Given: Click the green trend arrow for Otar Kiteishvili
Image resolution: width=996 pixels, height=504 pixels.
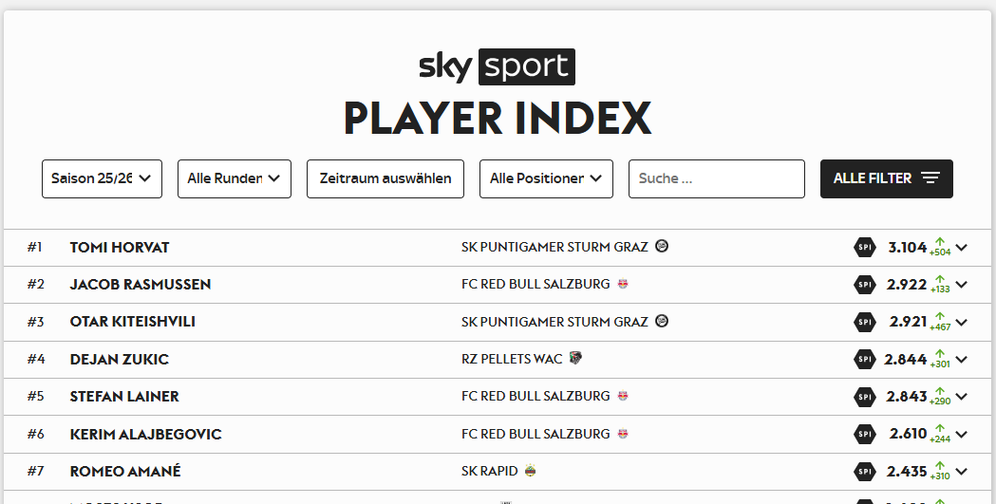Looking at the screenshot, I should [940, 317].
